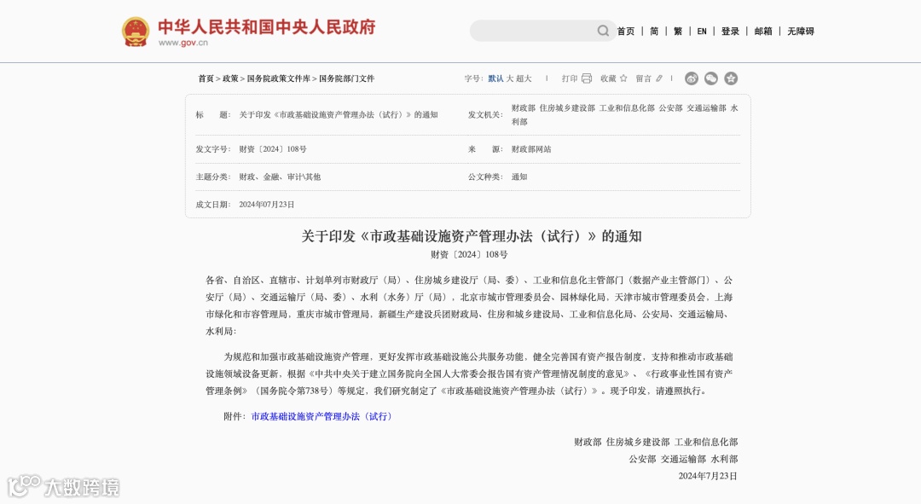
Task: Share to Weibo icon
Action: pos(692,78)
